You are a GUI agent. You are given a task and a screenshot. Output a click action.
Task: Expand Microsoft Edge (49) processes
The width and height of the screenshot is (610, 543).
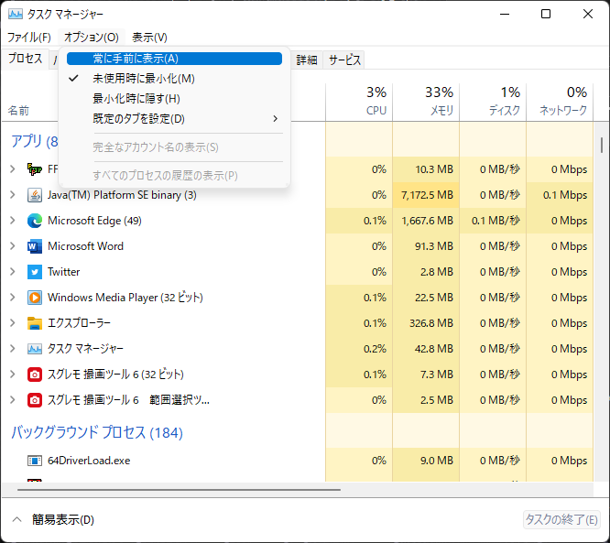coord(13,221)
